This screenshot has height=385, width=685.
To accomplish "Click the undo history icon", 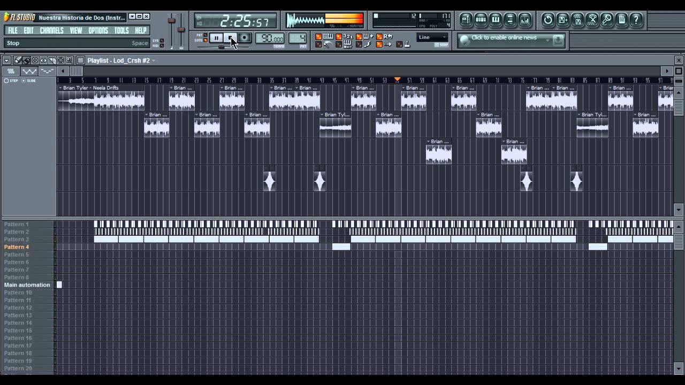I will coord(548,20).
